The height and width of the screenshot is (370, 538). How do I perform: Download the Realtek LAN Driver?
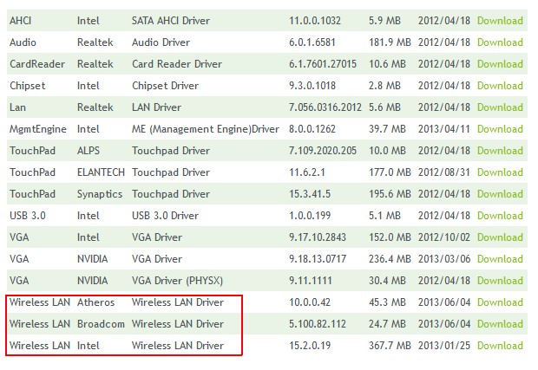[x=500, y=107]
